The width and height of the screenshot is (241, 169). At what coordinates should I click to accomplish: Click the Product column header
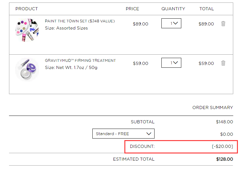(27, 9)
